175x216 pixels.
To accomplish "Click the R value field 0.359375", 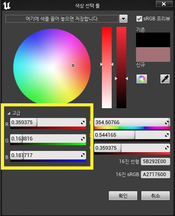I will click(x=48, y=122).
